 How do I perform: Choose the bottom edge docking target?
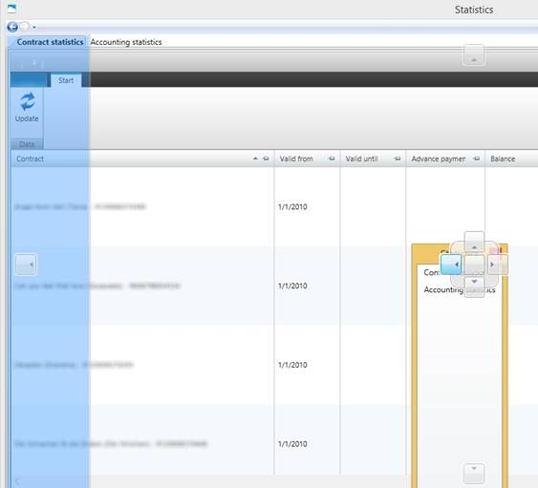(x=474, y=474)
